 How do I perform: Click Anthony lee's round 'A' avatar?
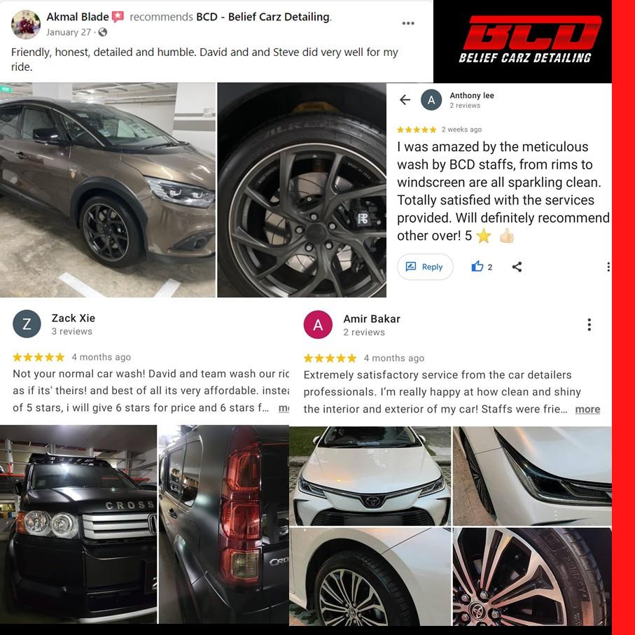coord(431,99)
